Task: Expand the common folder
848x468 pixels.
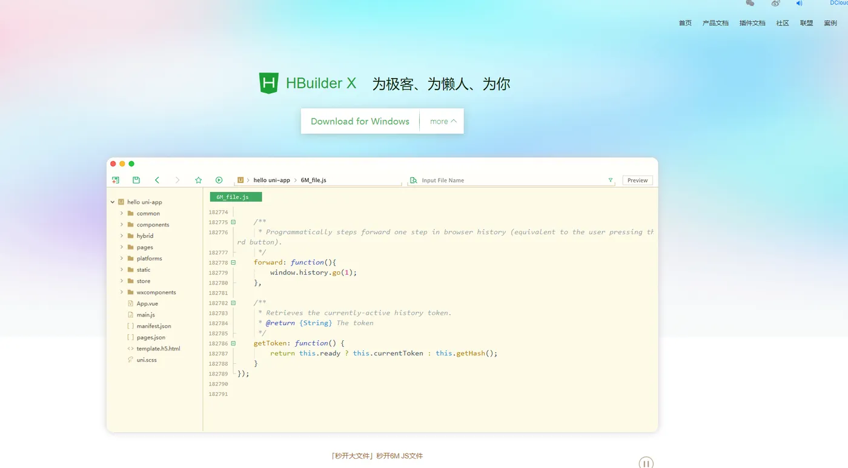Action: (x=122, y=213)
